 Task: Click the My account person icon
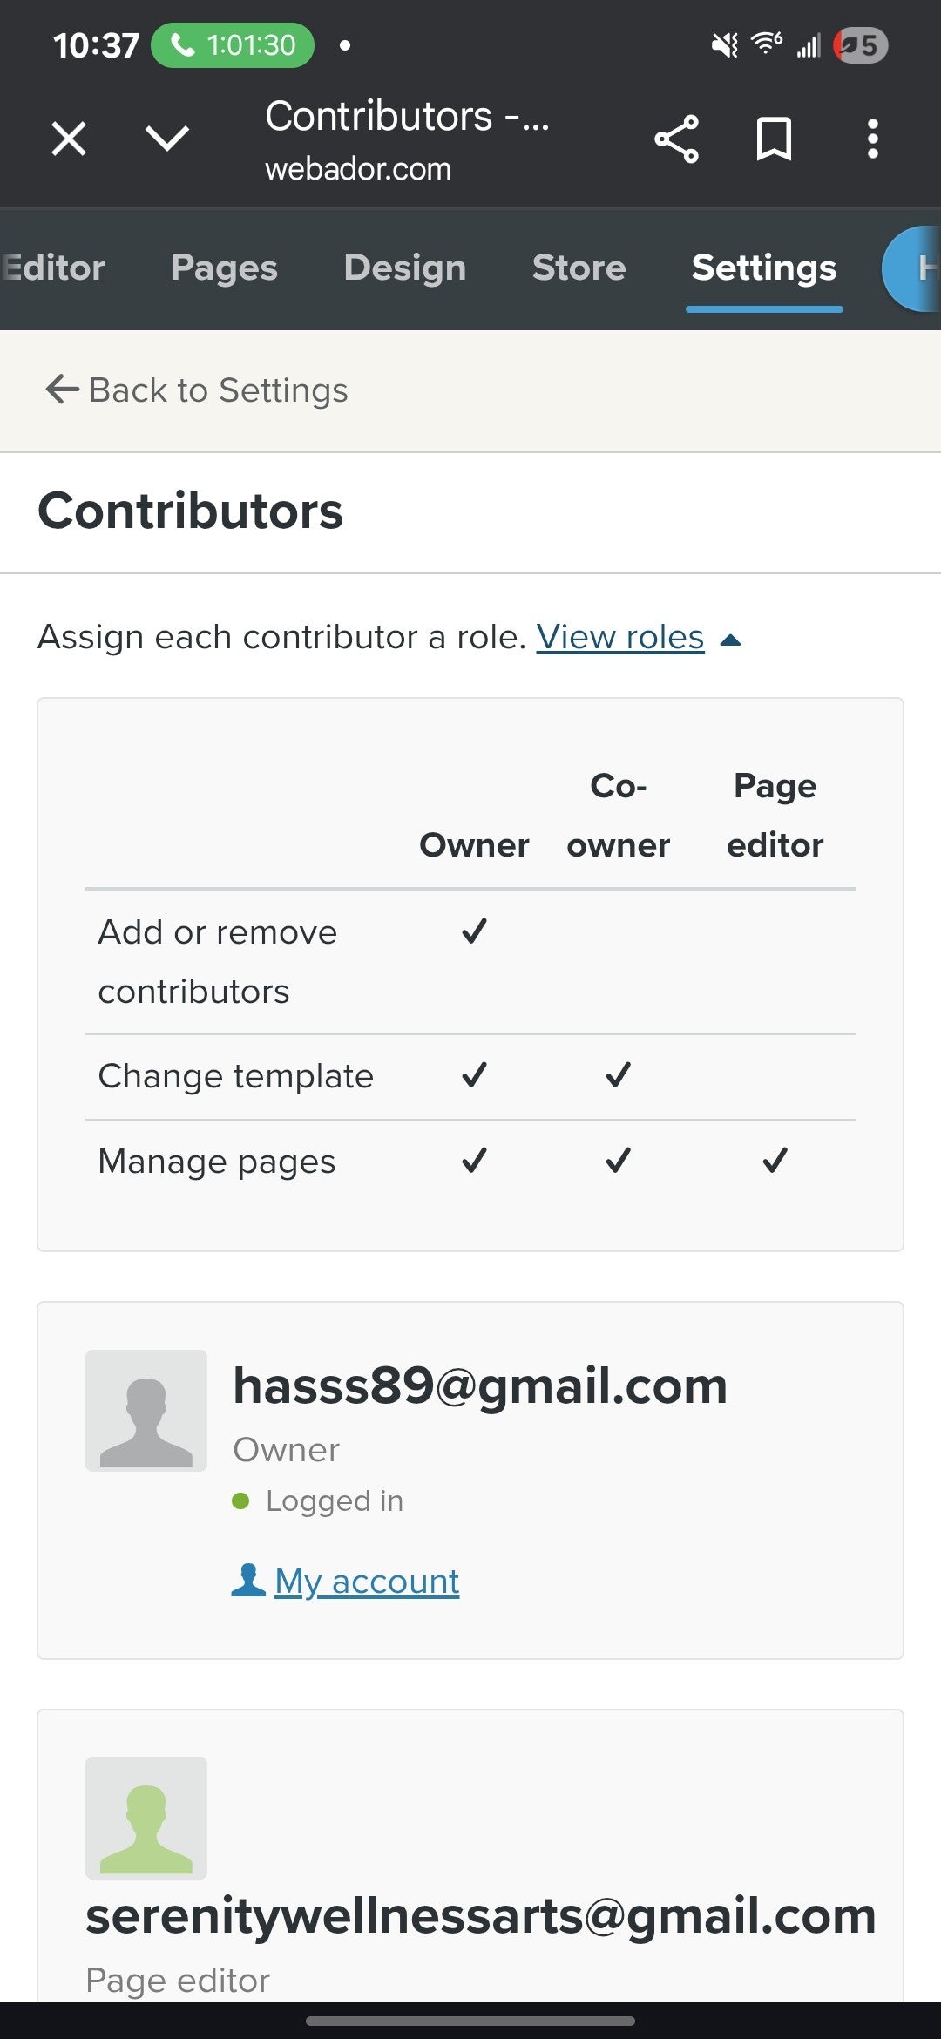pyautogui.click(x=248, y=1580)
